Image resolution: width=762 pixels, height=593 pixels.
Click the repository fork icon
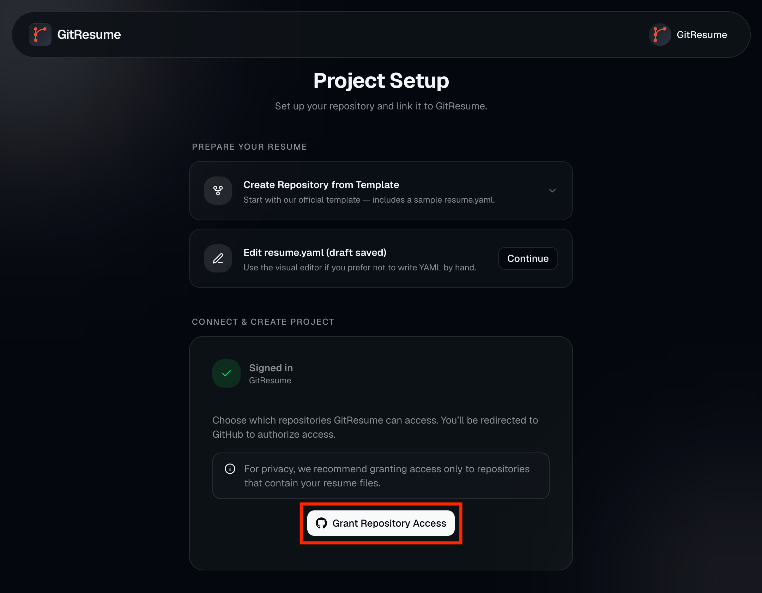(218, 191)
